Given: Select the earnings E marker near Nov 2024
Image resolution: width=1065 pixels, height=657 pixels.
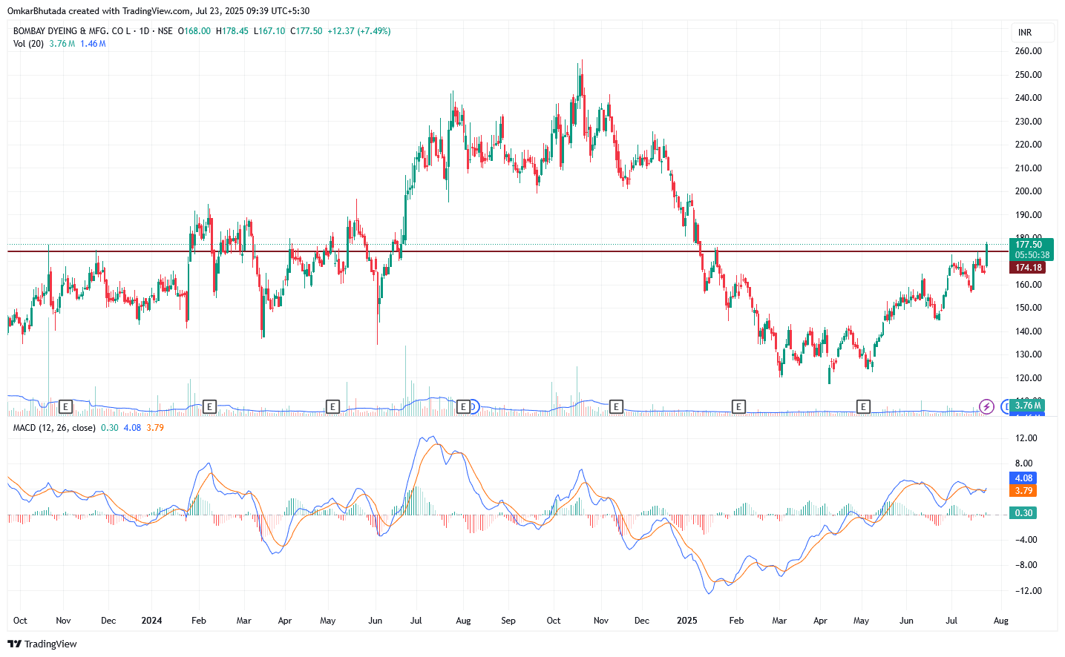Looking at the screenshot, I should (x=615, y=406).
